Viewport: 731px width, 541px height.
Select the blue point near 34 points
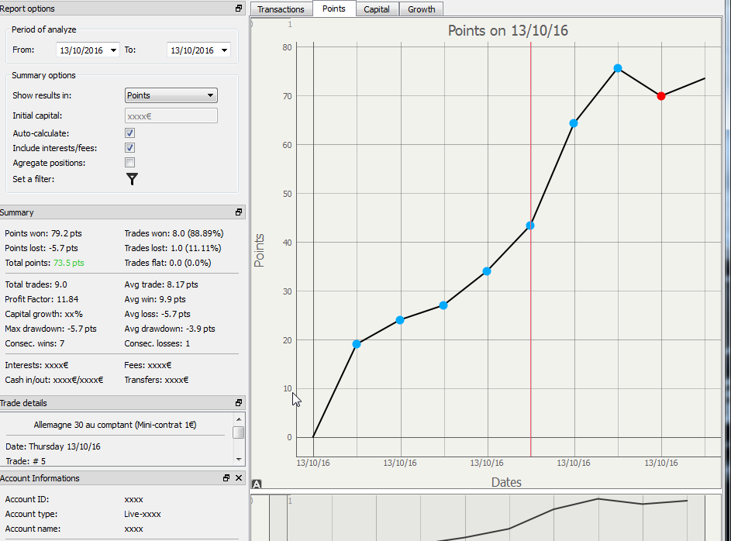[487, 271]
